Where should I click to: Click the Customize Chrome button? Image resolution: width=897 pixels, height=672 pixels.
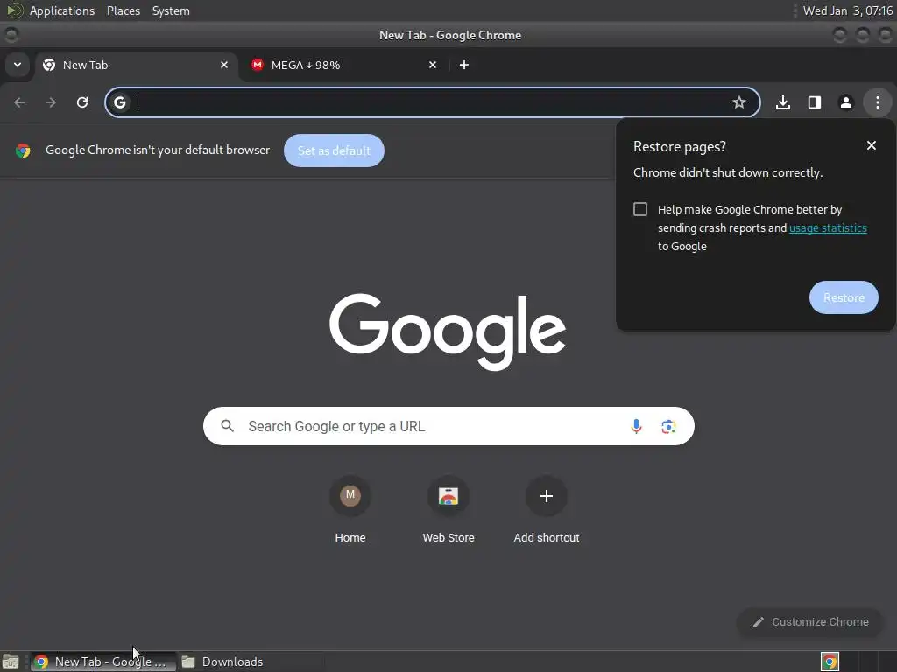click(810, 622)
